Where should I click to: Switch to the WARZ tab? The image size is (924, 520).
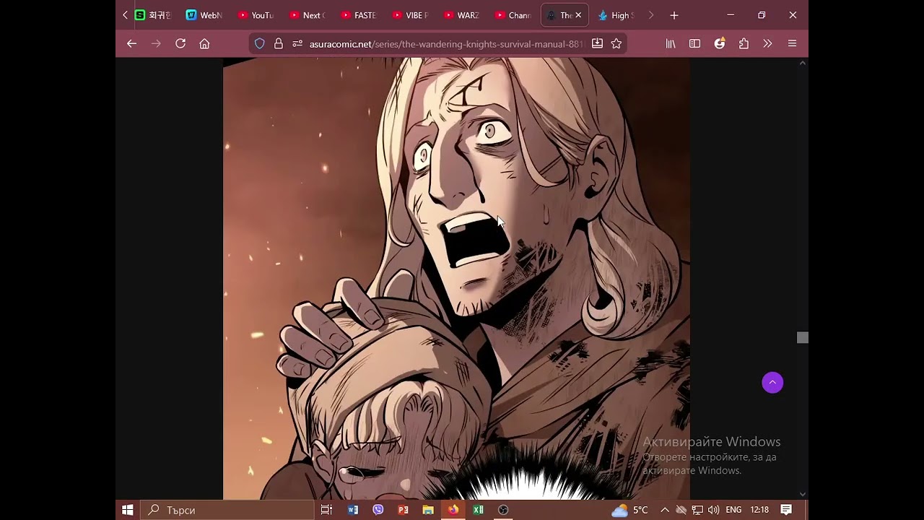pyautogui.click(x=462, y=15)
